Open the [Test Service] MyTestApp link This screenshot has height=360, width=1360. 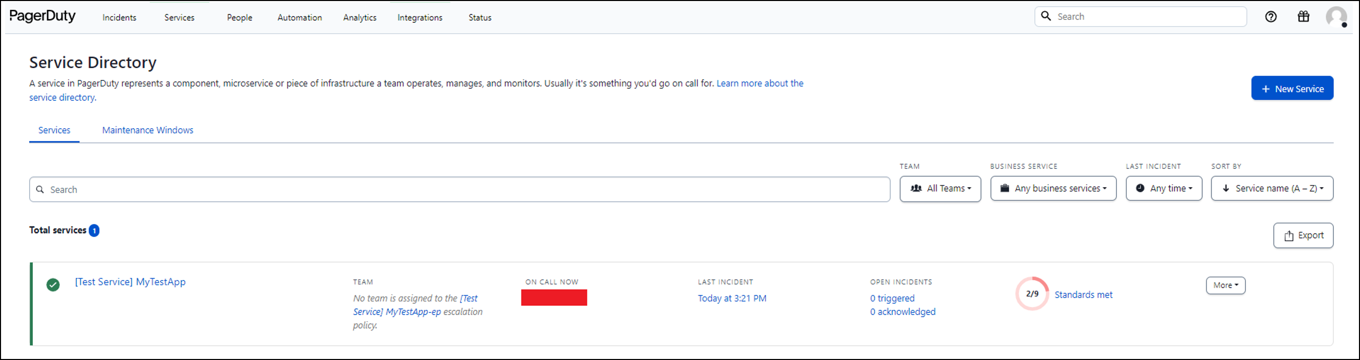(130, 282)
